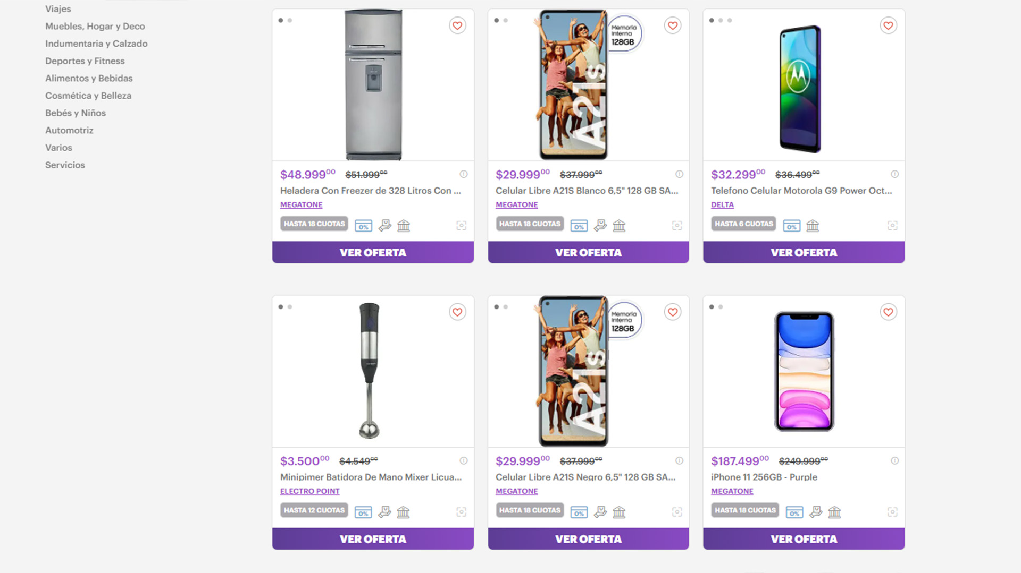Open Muebles, Hogar y Deco category

tap(95, 27)
